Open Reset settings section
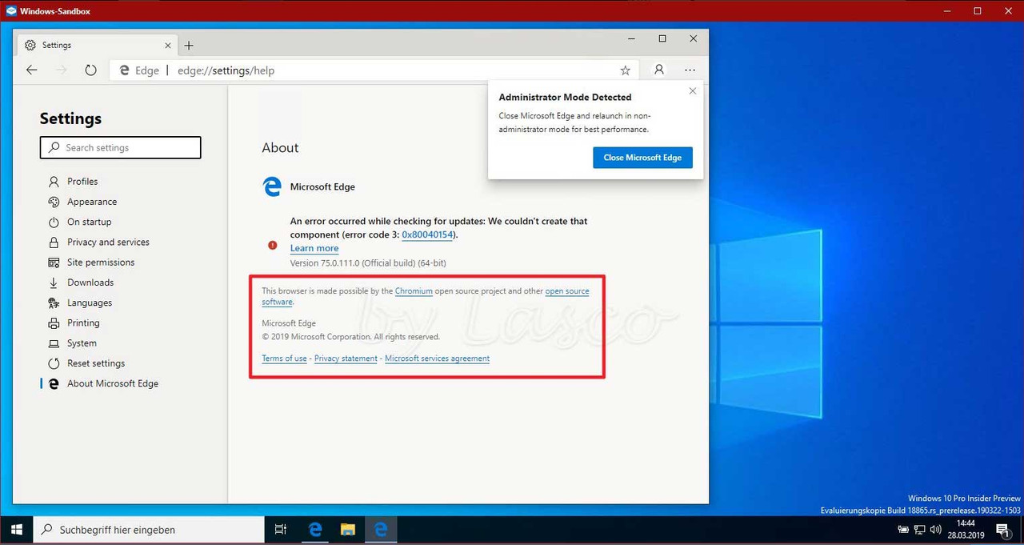The height and width of the screenshot is (545, 1024). tap(96, 363)
